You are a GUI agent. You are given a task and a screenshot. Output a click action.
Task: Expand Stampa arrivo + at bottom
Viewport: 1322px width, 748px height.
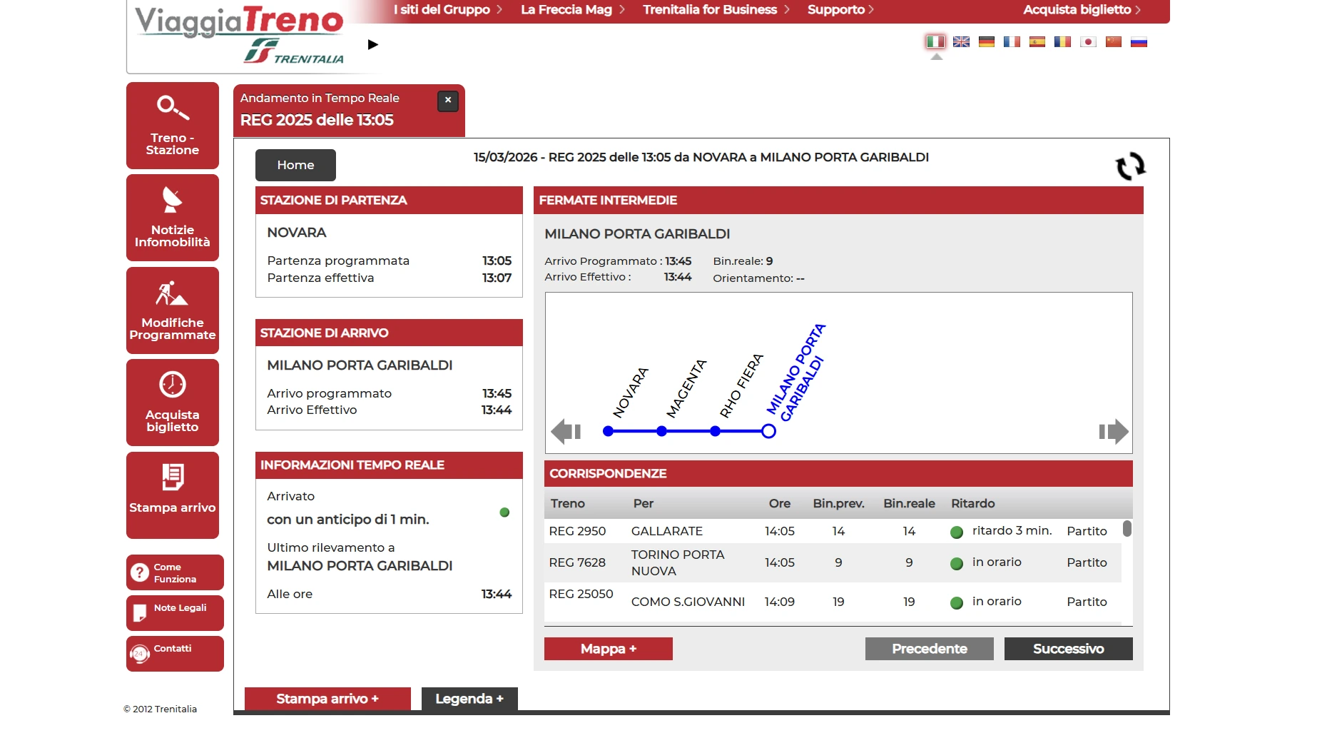[x=327, y=699]
